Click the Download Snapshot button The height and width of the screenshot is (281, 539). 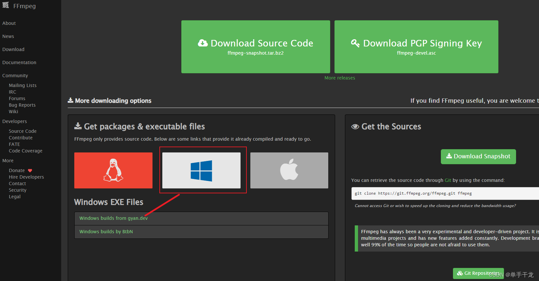coord(478,157)
